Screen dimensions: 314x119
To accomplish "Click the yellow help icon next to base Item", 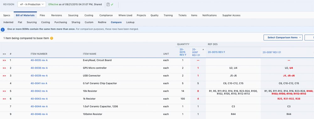I will [x=52, y=38].
